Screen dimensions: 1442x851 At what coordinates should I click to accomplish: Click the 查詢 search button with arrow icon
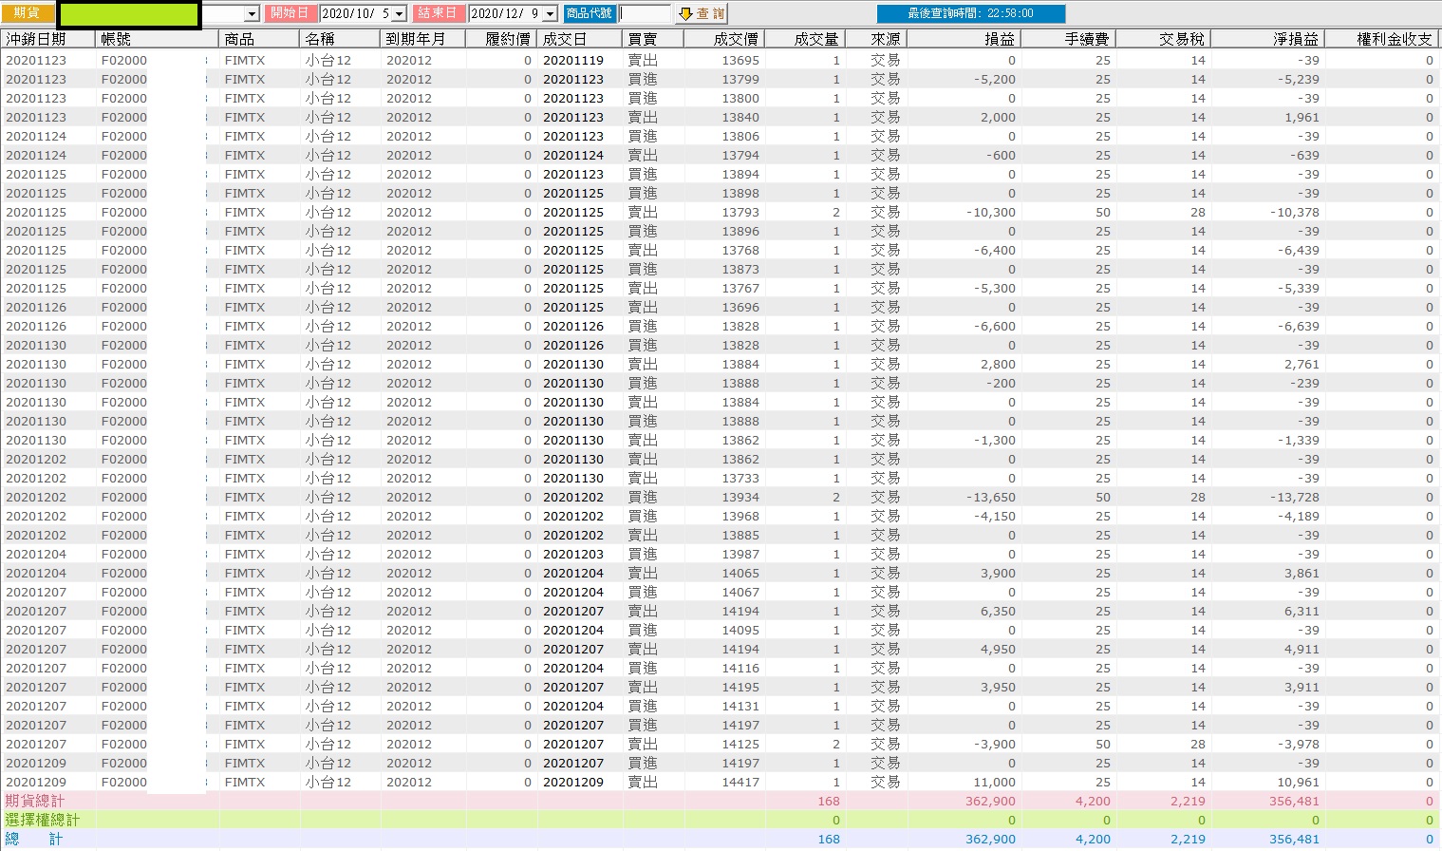[x=702, y=13]
